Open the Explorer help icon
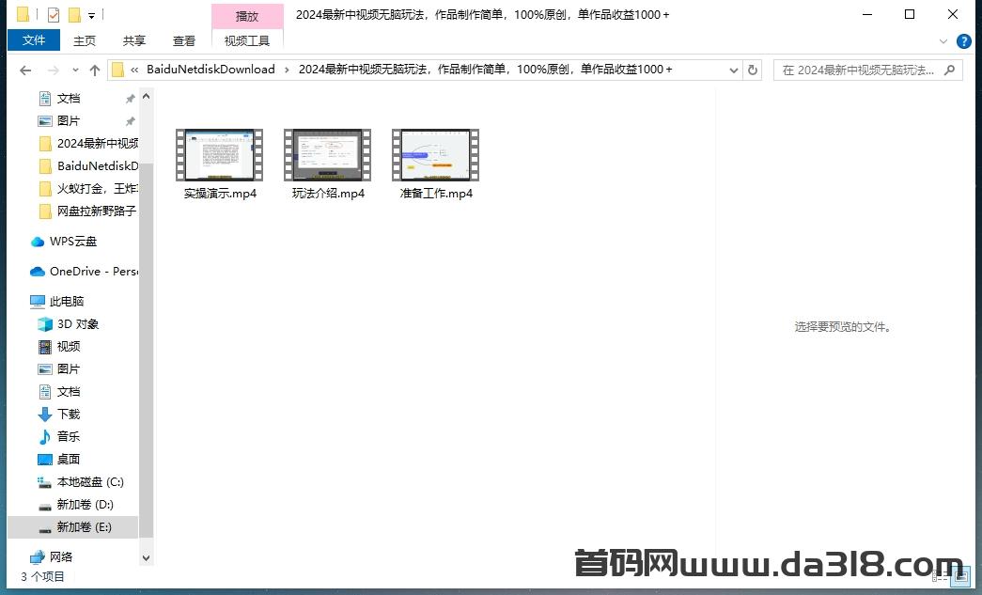 tap(964, 41)
